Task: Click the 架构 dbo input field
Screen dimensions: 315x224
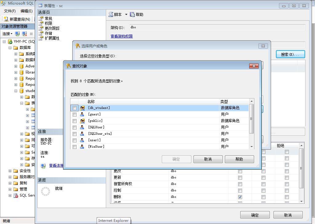Action: click(x=217, y=27)
